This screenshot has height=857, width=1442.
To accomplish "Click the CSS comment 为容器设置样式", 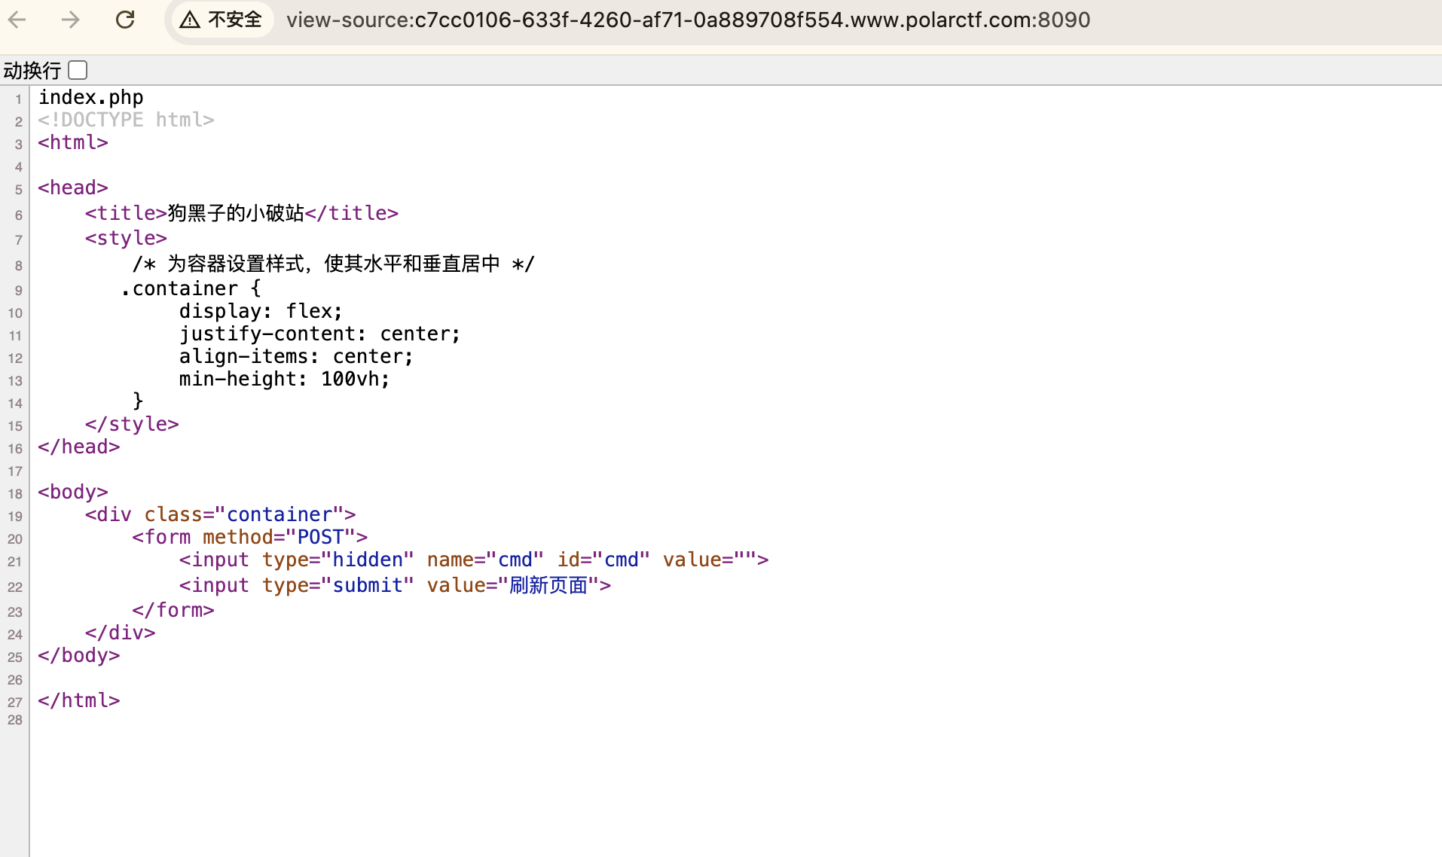I will pyautogui.click(x=334, y=264).
